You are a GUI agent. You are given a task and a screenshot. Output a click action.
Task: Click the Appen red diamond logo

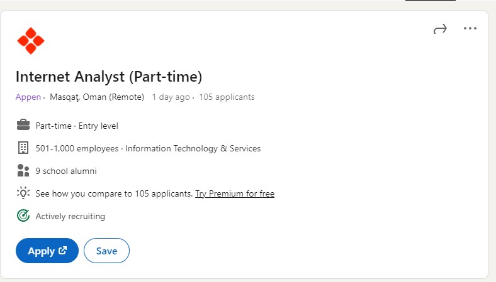[x=31, y=41]
